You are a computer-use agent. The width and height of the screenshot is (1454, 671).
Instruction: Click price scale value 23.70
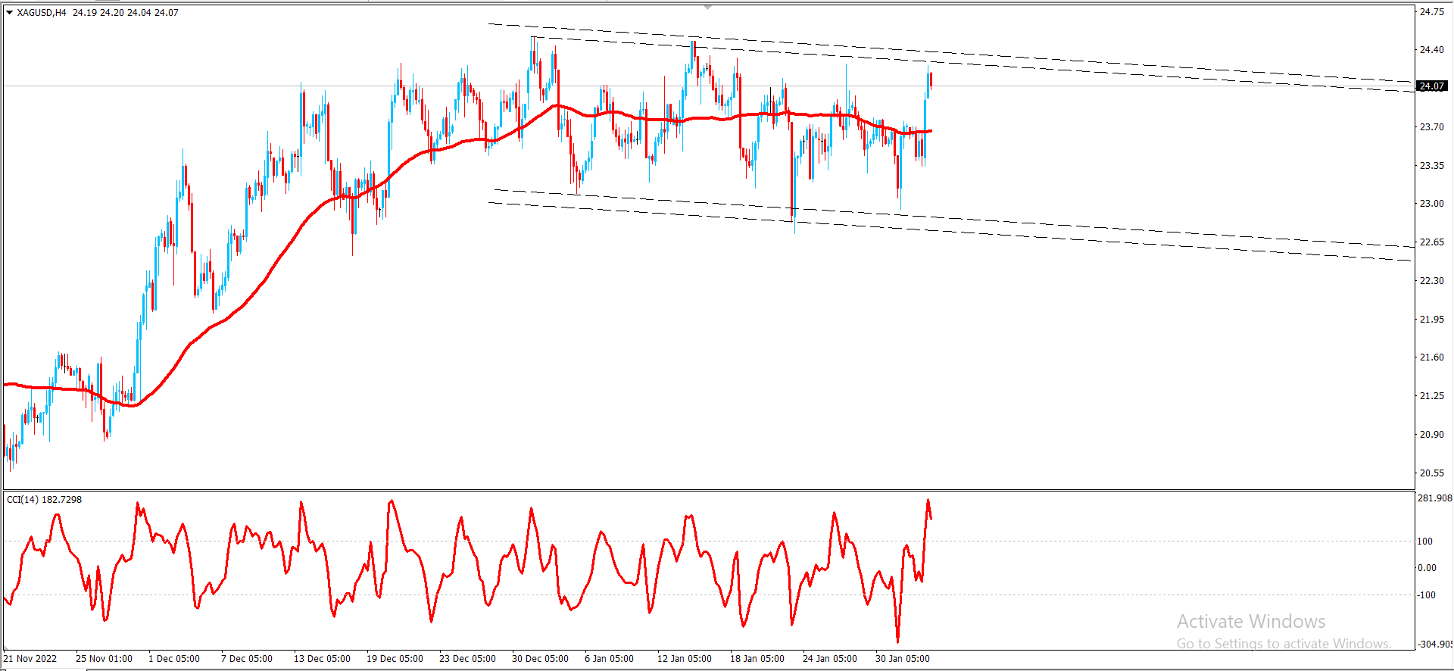[x=1431, y=127]
